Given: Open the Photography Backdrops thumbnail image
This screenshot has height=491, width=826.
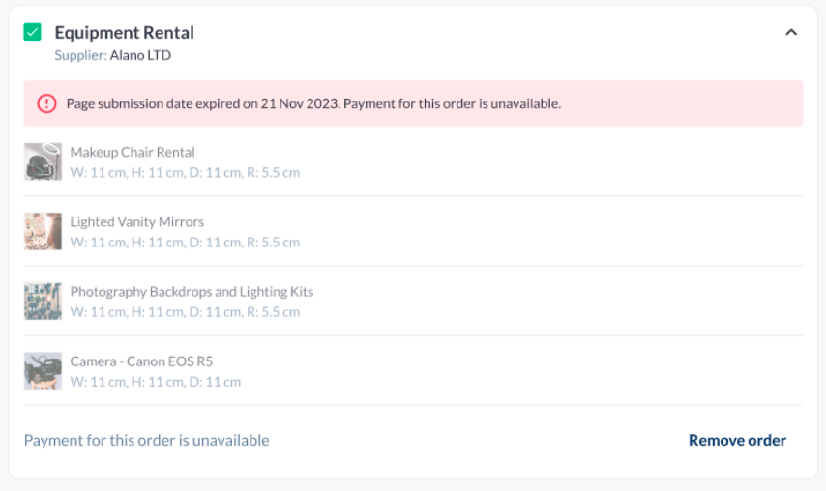Looking at the screenshot, I should click(43, 302).
